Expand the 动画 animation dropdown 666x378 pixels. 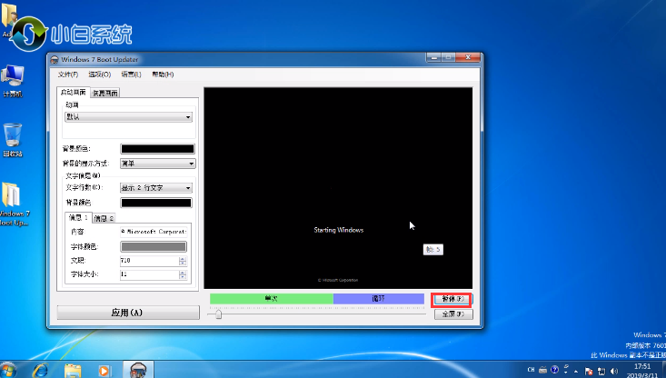128,117
